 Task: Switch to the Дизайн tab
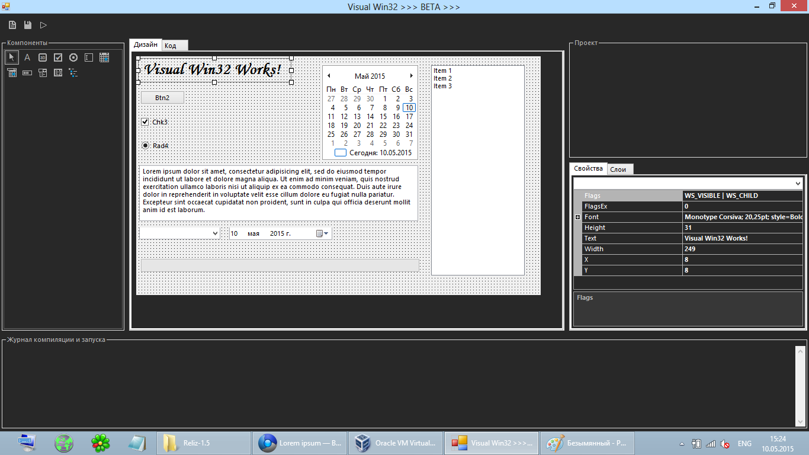(146, 44)
